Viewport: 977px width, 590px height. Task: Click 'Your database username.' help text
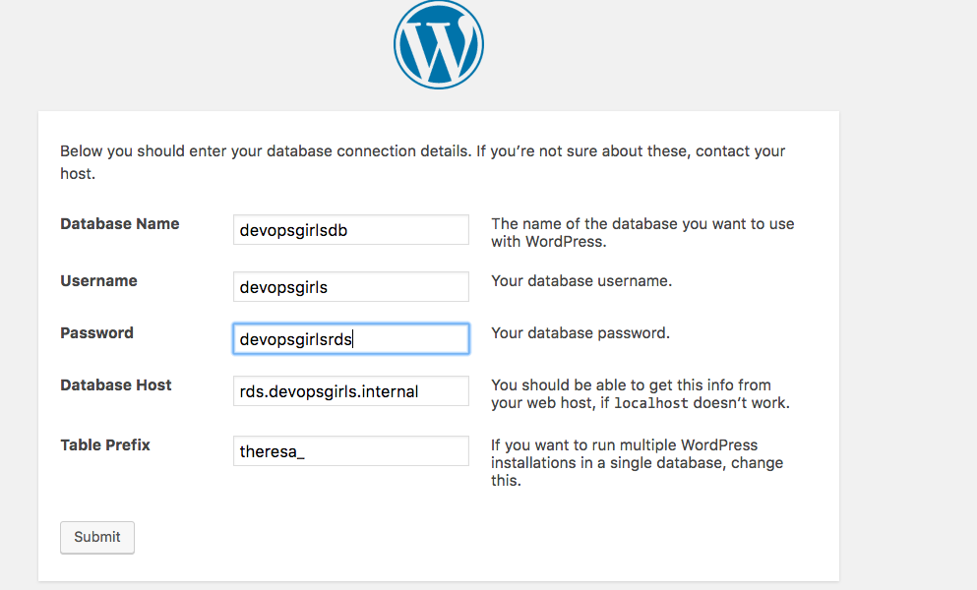click(x=581, y=281)
